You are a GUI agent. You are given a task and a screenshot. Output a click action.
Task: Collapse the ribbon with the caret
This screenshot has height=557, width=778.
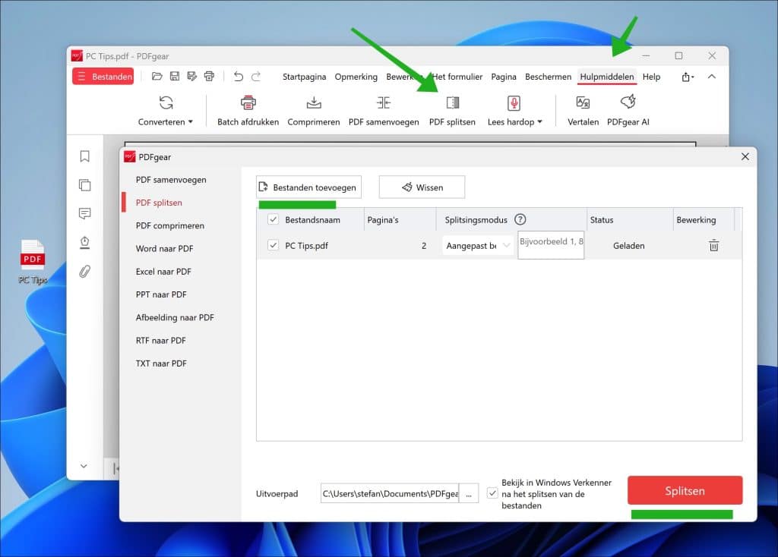[x=711, y=77]
